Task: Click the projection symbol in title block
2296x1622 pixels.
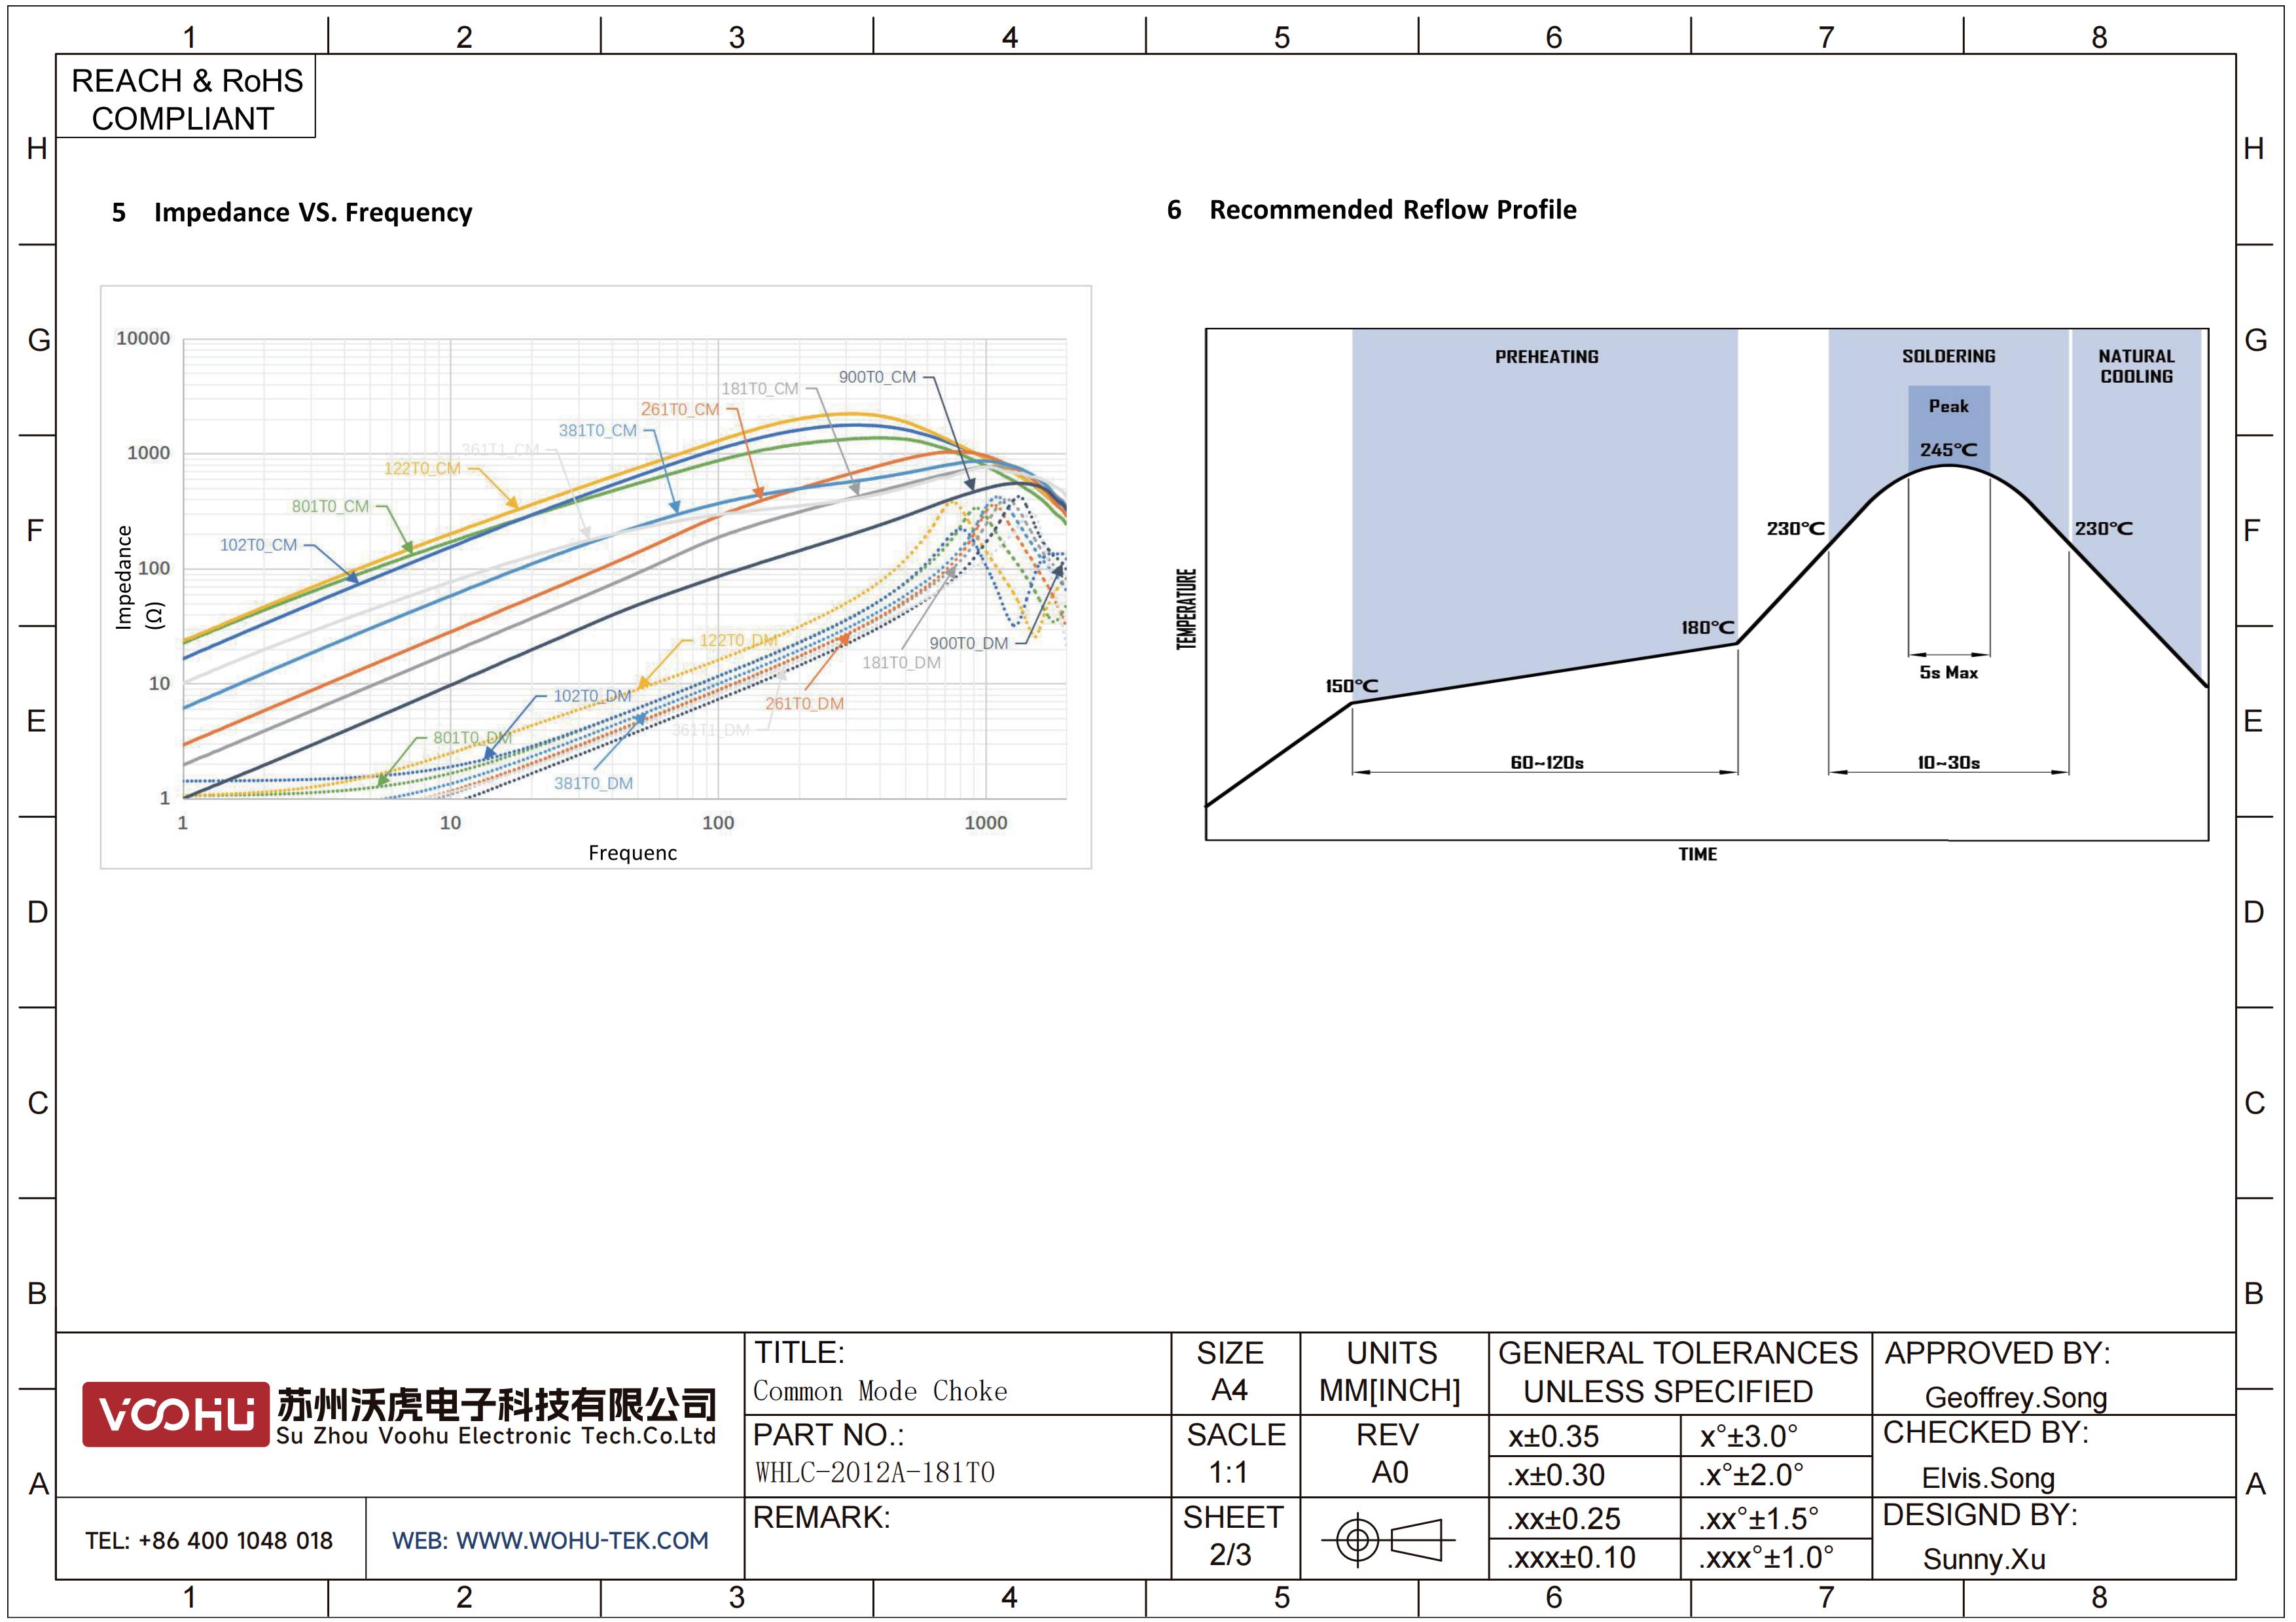Action: tap(1387, 1539)
